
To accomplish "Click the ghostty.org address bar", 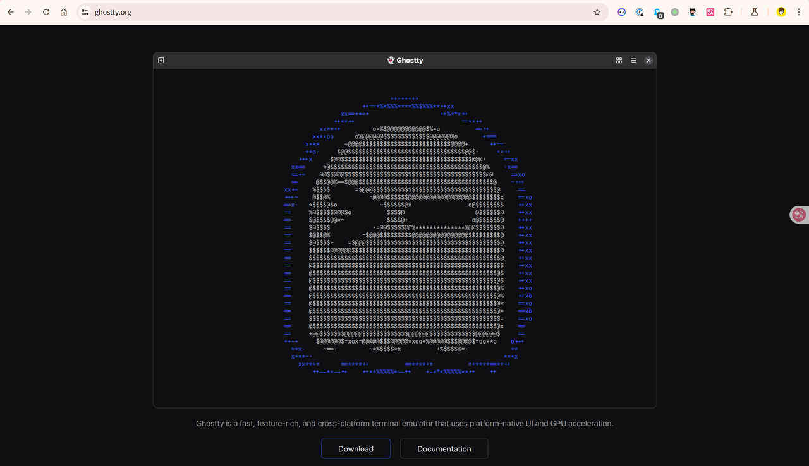I will [316, 12].
